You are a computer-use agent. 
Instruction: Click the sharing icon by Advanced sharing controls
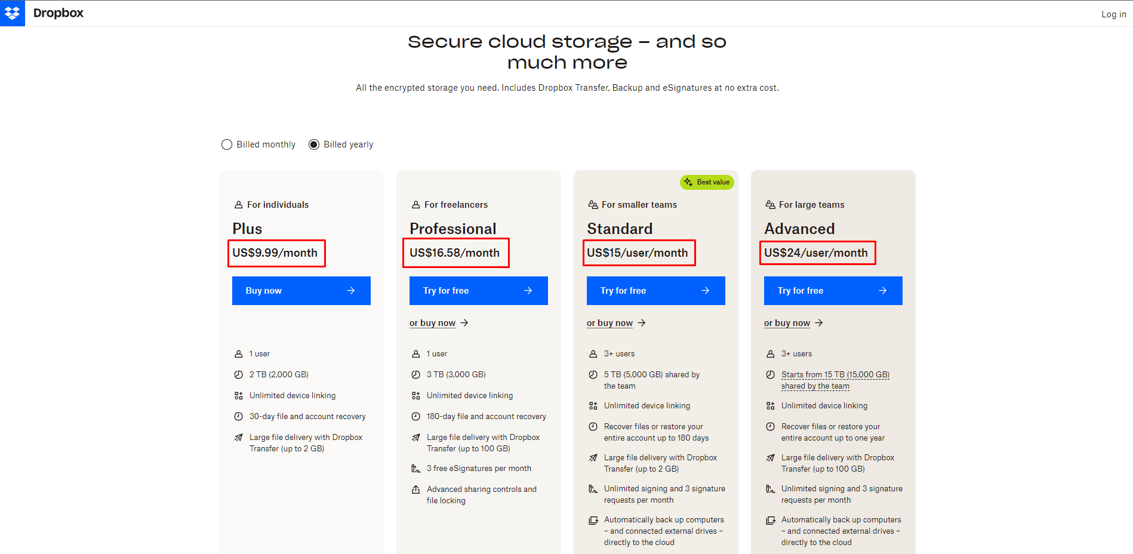click(x=415, y=490)
